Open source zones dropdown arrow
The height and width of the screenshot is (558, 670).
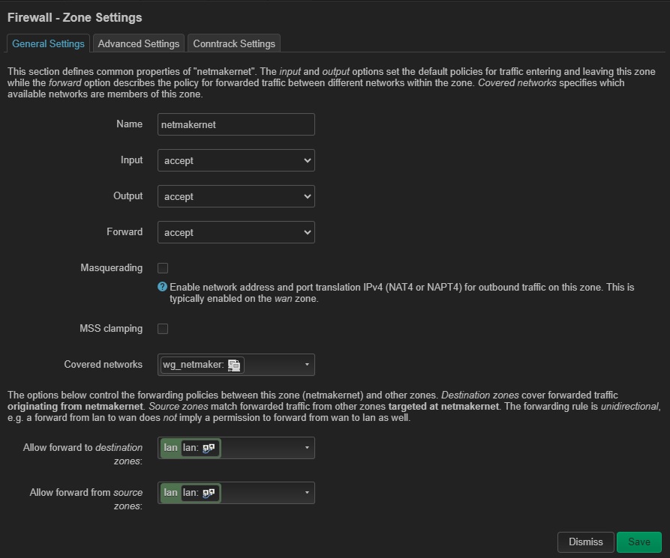[x=307, y=493]
